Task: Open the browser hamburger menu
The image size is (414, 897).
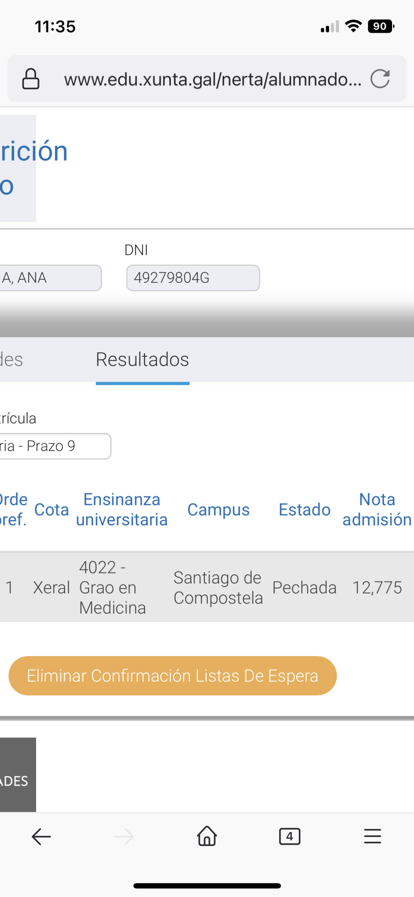Action: [373, 836]
